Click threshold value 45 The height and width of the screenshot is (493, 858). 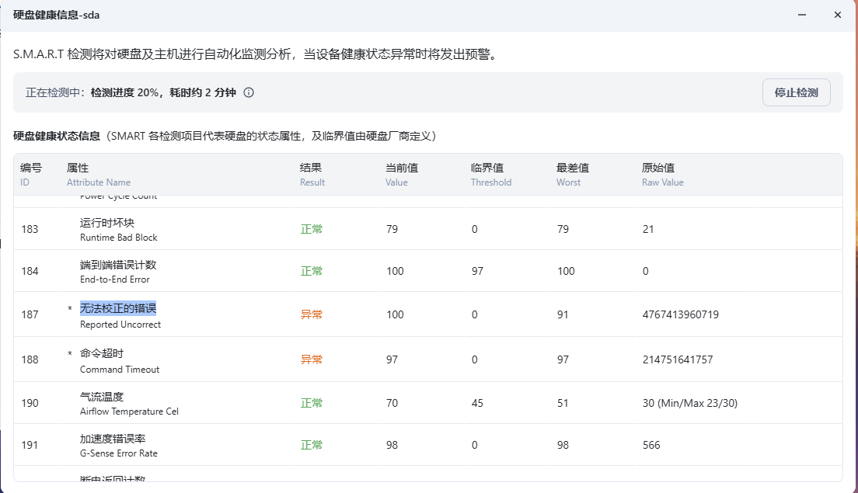tap(477, 403)
